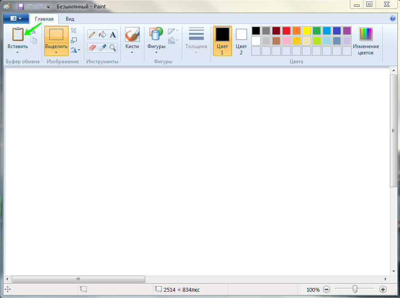Click the Cut scissors icon

[x=34, y=31]
